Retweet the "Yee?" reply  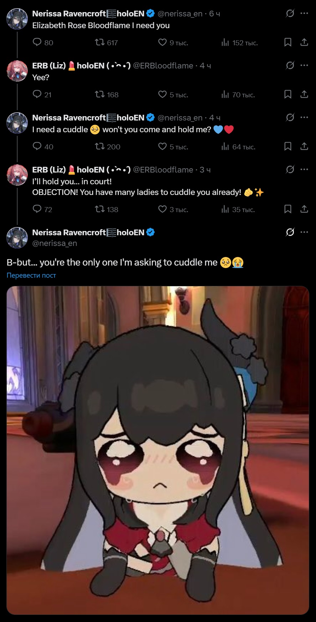[107, 94]
